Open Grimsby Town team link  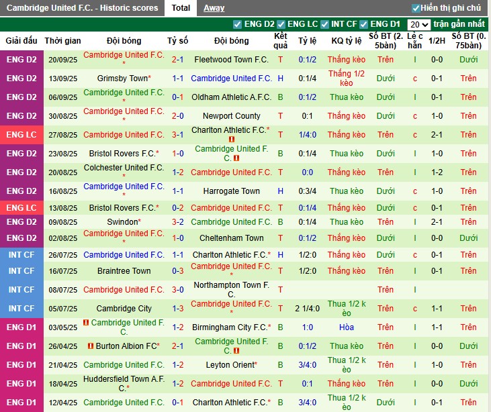point(122,79)
